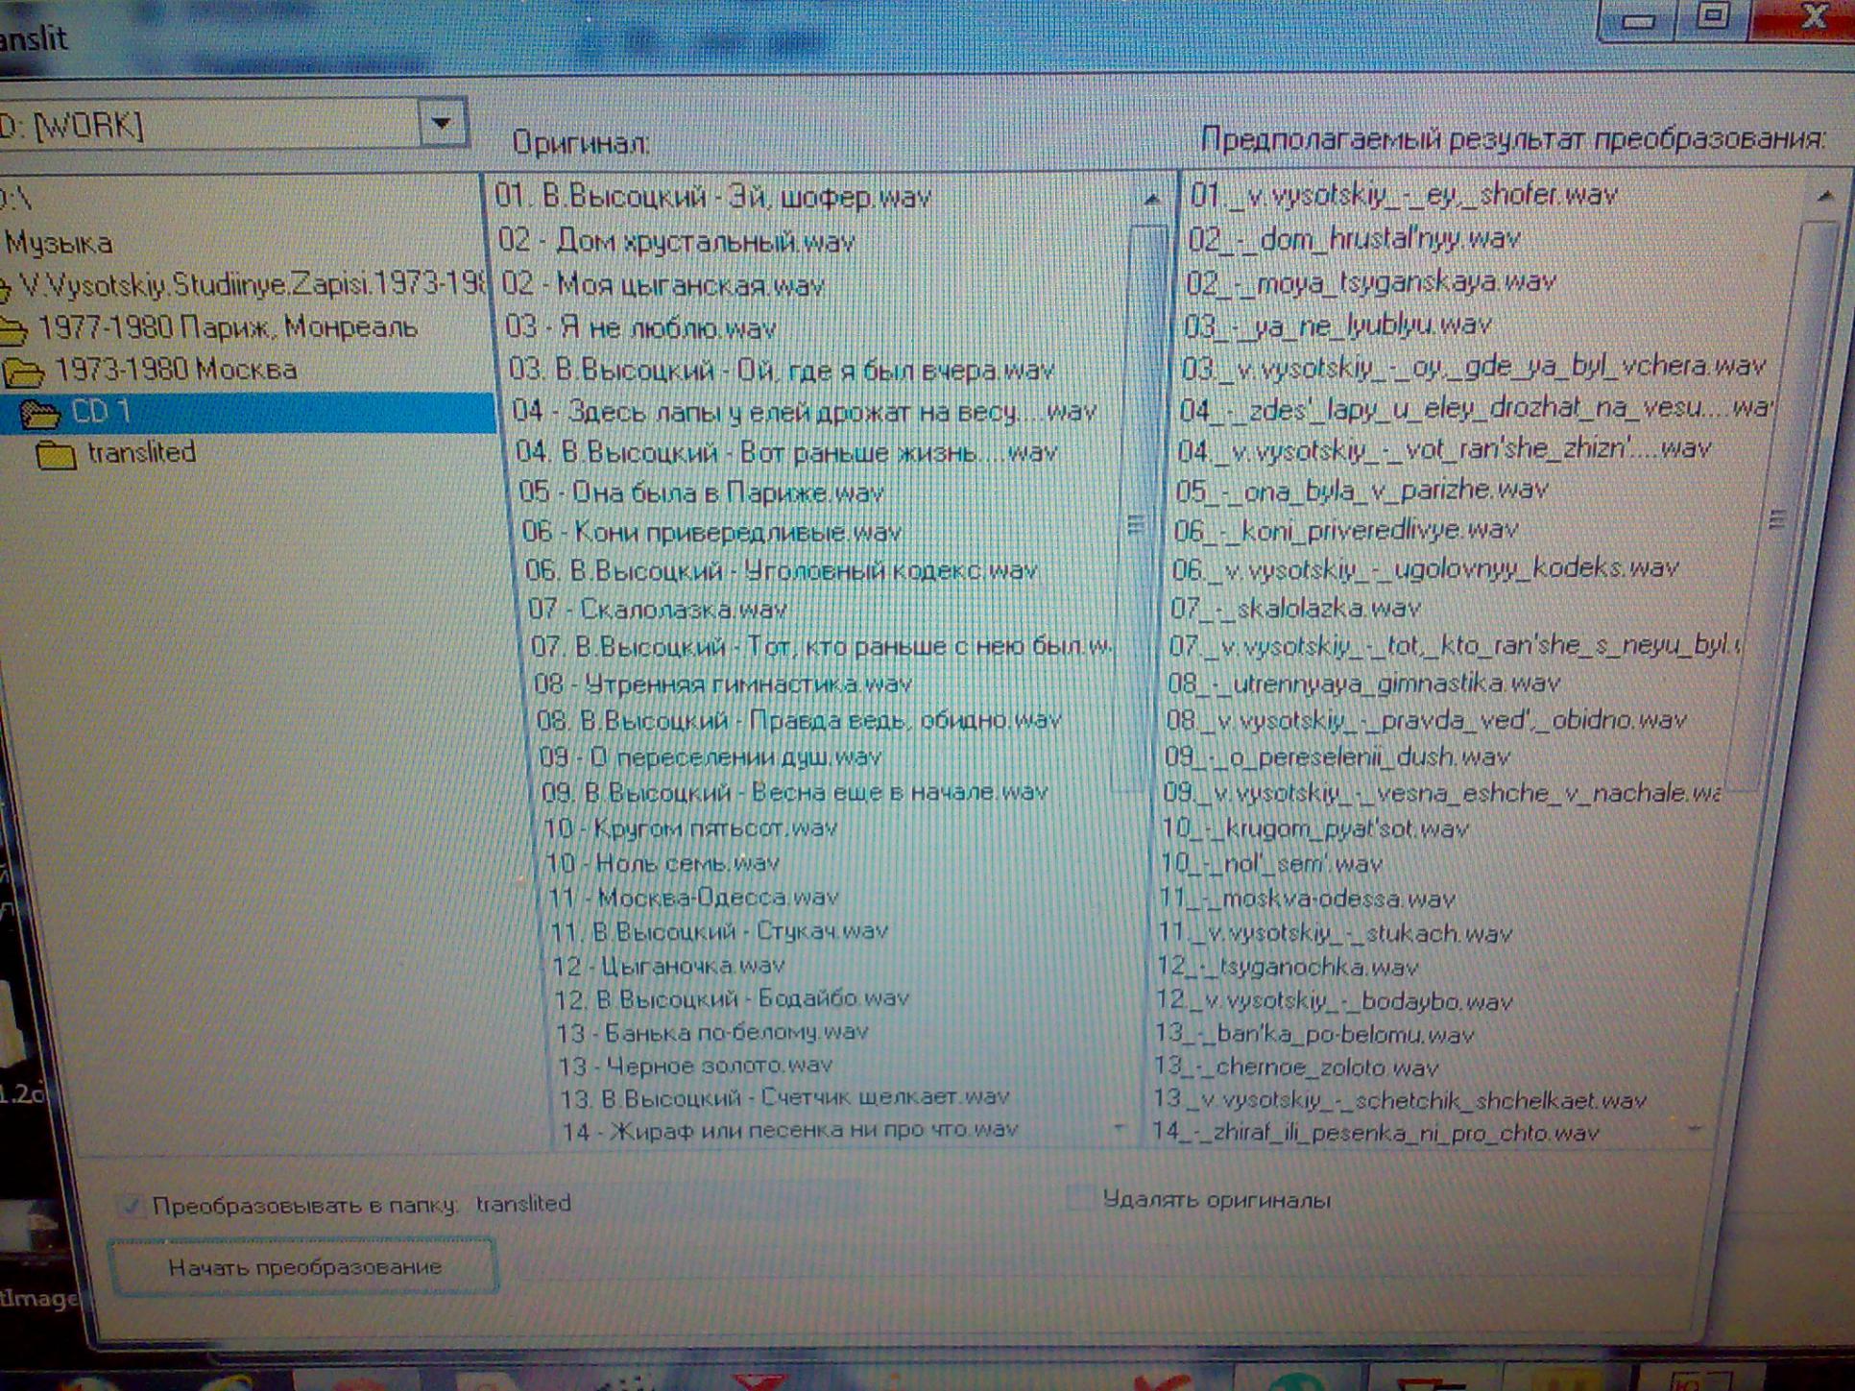Select file 02 - Дом хрустальный.wav

point(676,241)
